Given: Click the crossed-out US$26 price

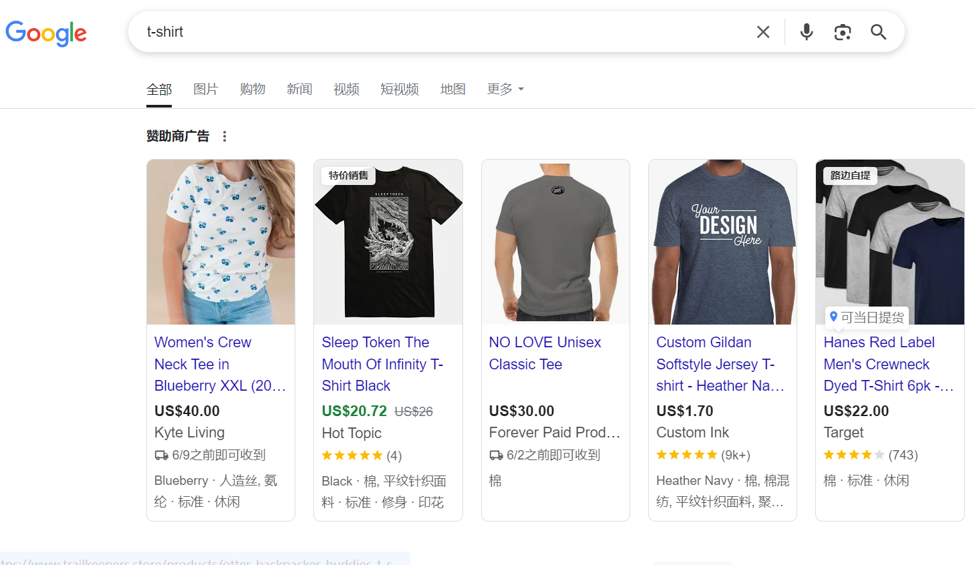Looking at the screenshot, I should point(414,412).
